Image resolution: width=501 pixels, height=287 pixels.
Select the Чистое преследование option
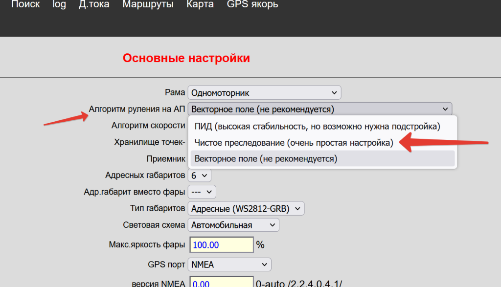[294, 143]
